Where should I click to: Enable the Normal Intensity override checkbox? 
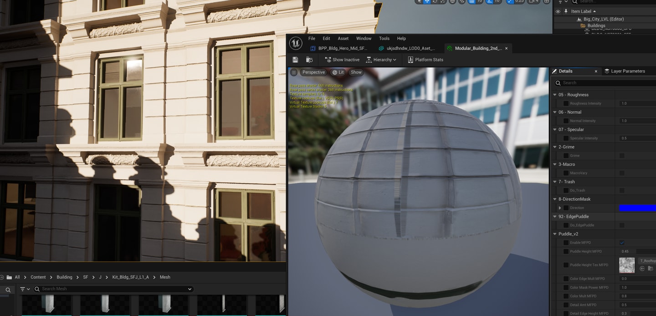point(566,121)
